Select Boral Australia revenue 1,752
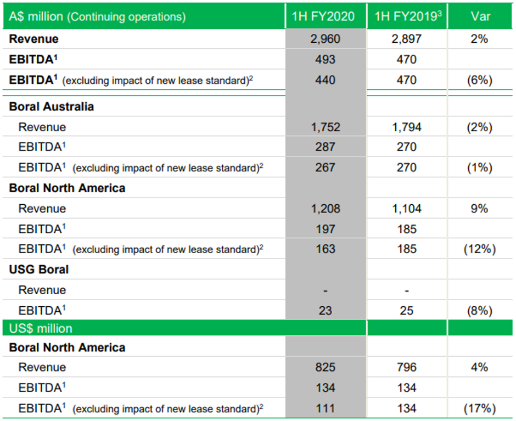 [x=326, y=127]
